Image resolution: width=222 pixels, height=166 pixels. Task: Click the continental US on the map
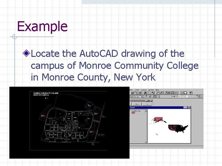click(x=178, y=128)
